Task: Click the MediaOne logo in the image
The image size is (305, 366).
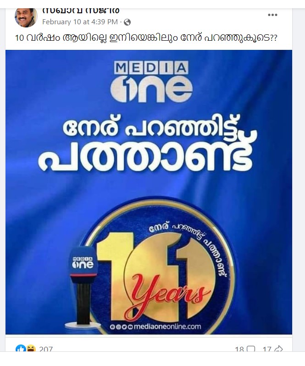Action: [x=151, y=81]
